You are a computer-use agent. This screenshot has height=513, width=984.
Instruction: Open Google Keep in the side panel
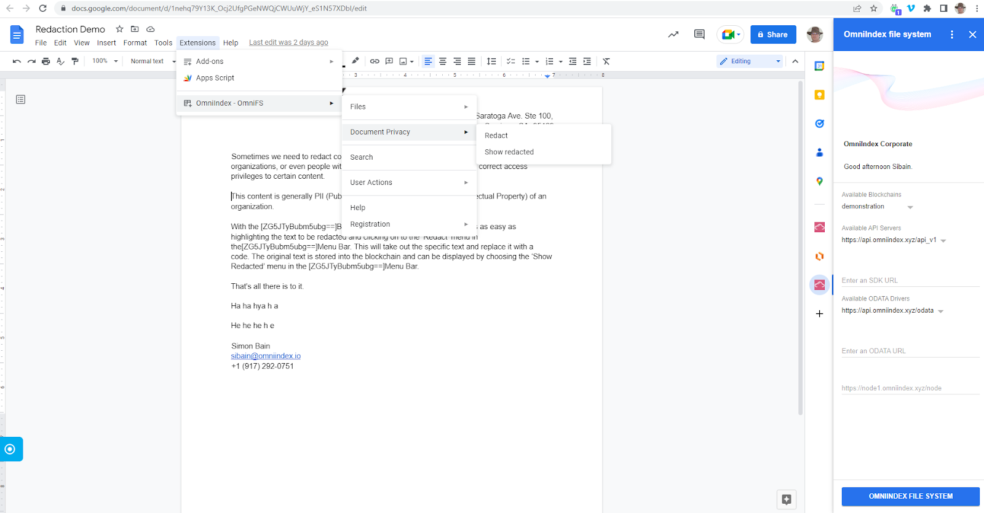tap(819, 95)
